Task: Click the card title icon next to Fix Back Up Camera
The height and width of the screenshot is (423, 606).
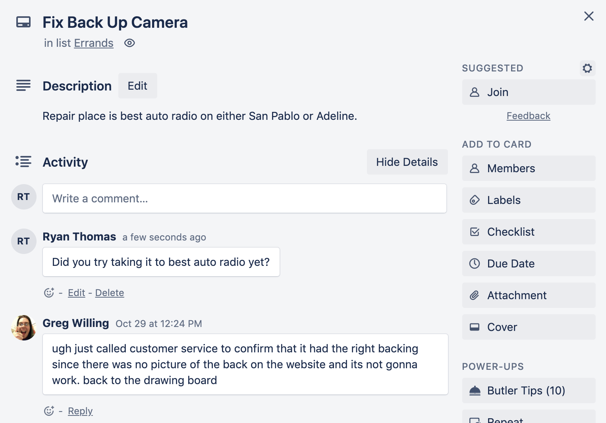Action: point(23,22)
